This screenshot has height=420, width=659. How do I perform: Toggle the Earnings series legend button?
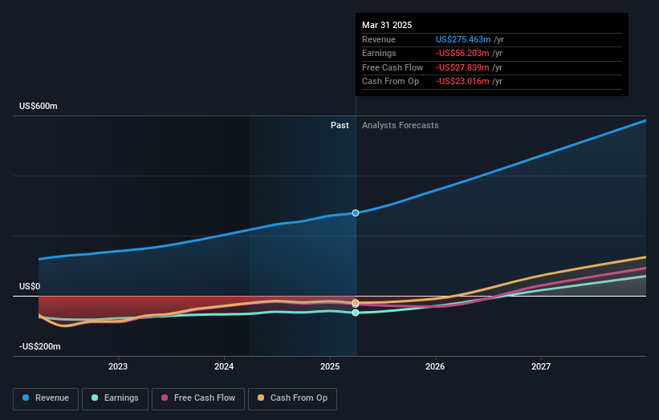tap(115, 398)
